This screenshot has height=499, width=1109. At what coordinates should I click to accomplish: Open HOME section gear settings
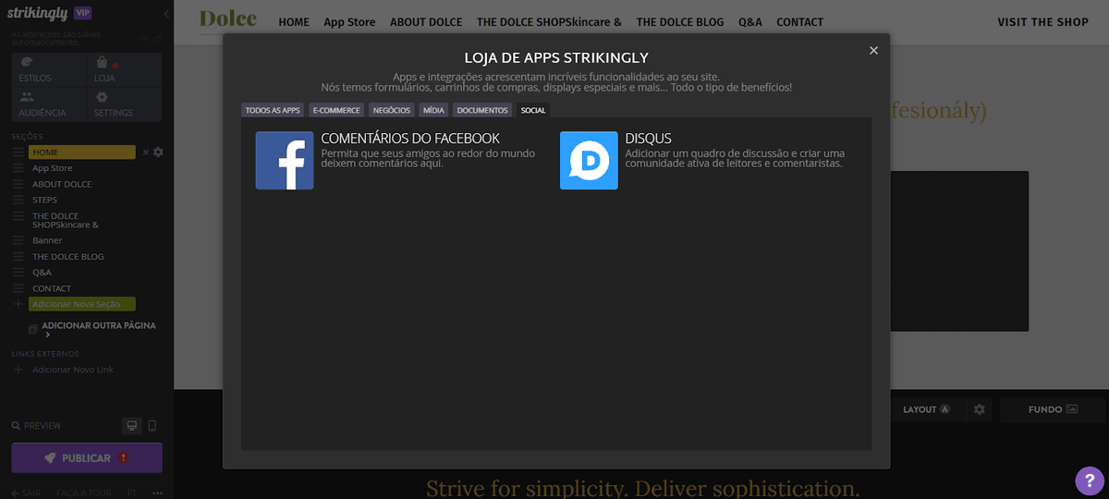(158, 152)
